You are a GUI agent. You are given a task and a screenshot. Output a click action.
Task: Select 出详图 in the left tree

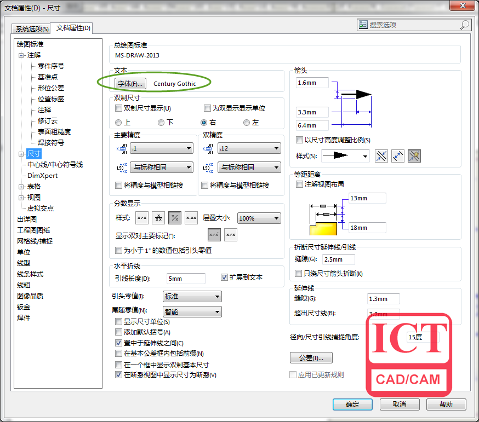(x=27, y=219)
